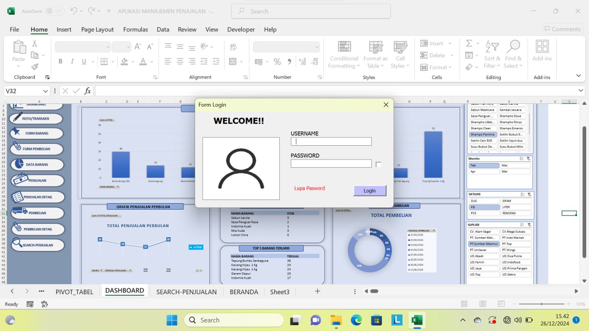Select the KG button in SATUAN slicer

tap(484, 207)
